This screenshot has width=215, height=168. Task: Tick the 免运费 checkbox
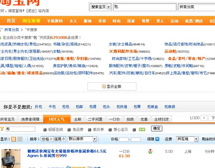click(x=69, y=130)
